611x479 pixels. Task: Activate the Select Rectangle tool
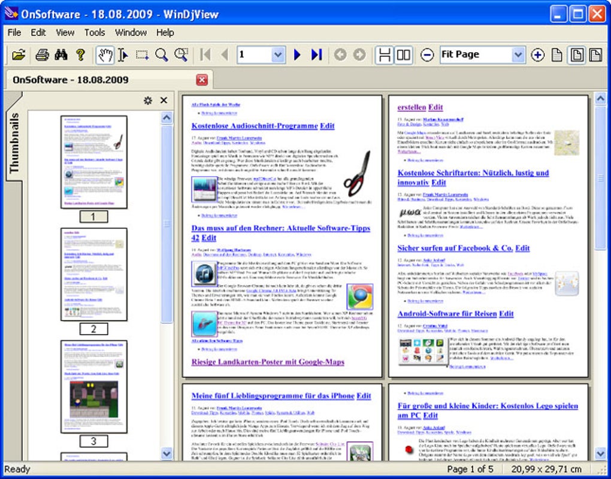pos(142,55)
